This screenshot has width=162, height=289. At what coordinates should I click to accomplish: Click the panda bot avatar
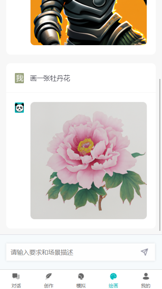[x=19, y=108]
